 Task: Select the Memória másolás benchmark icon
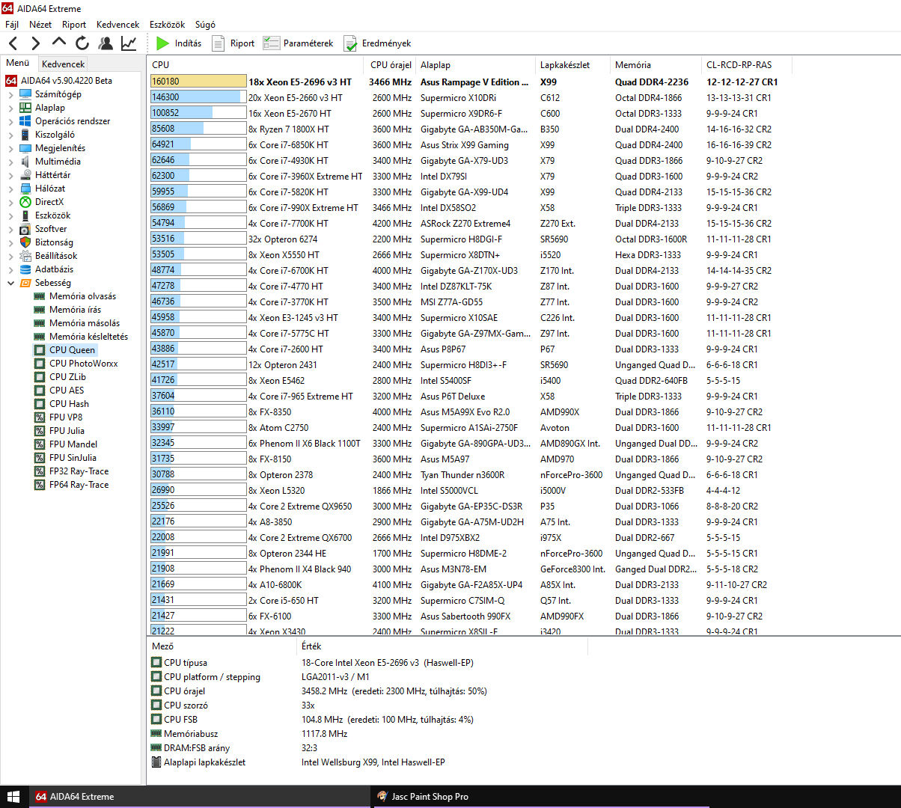click(40, 323)
